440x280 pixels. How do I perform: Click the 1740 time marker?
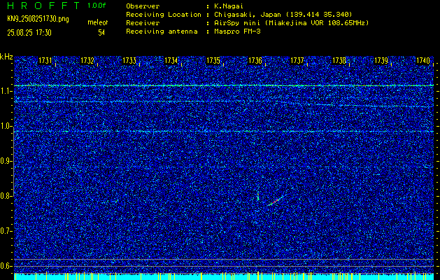(423, 60)
